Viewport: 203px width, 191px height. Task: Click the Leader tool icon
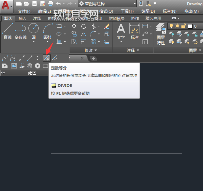pos(145,34)
